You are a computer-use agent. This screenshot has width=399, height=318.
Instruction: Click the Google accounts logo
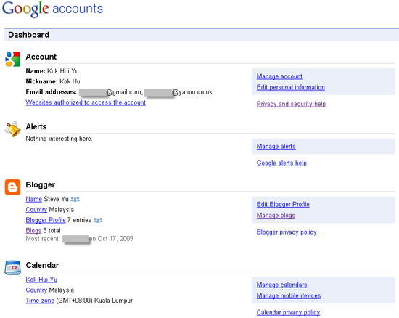[x=52, y=9]
